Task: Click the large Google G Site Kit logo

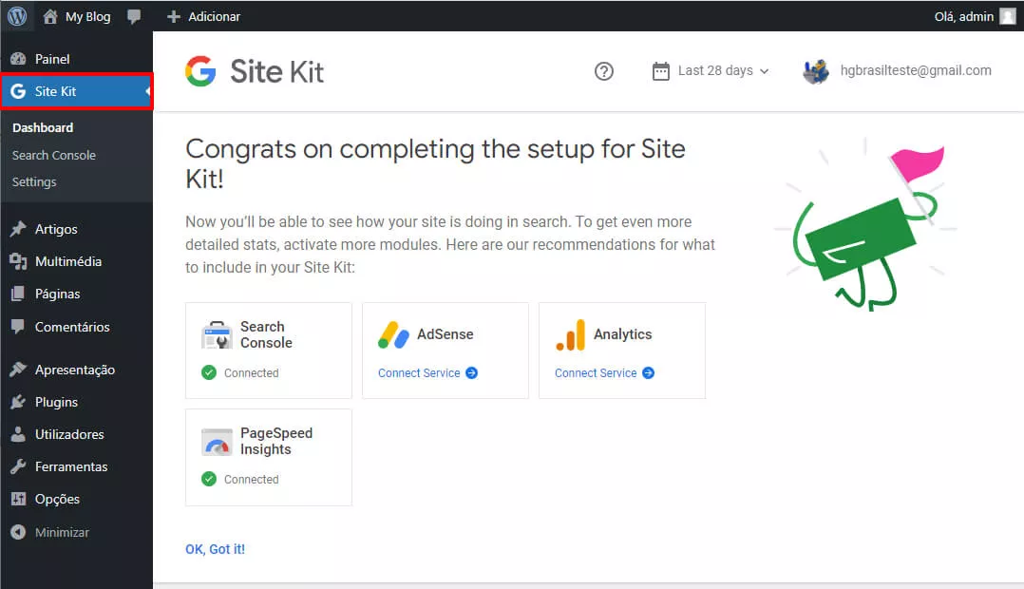Action: [x=200, y=71]
